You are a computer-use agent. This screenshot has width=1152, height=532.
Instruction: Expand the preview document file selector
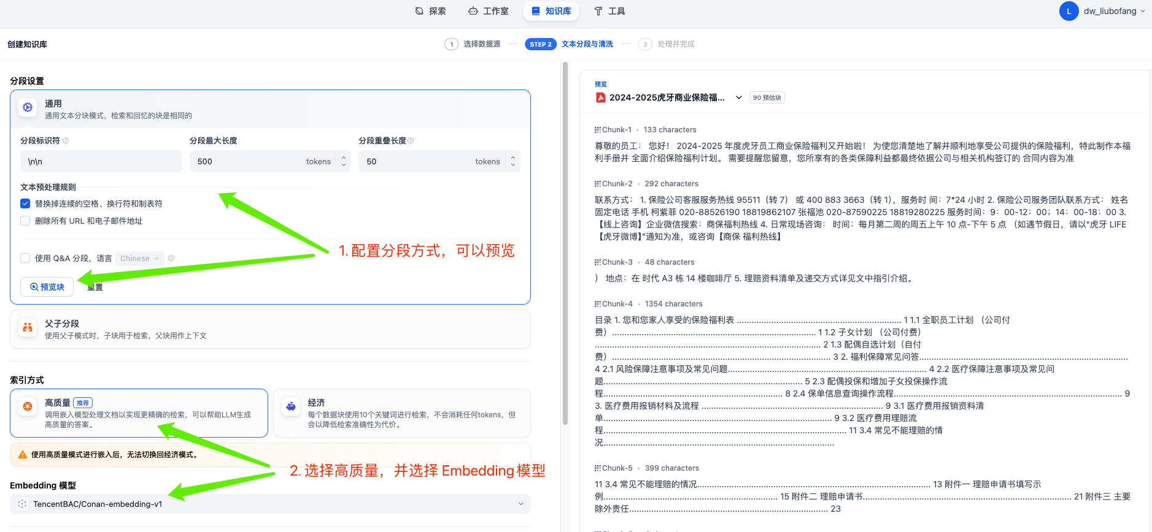coord(738,97)
